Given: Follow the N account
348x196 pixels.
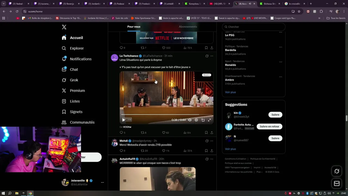Looking at the screenshot, I should [x=275, y=138].
